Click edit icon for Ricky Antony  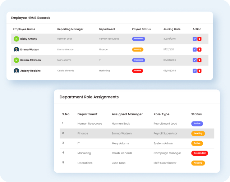(195, 39)
